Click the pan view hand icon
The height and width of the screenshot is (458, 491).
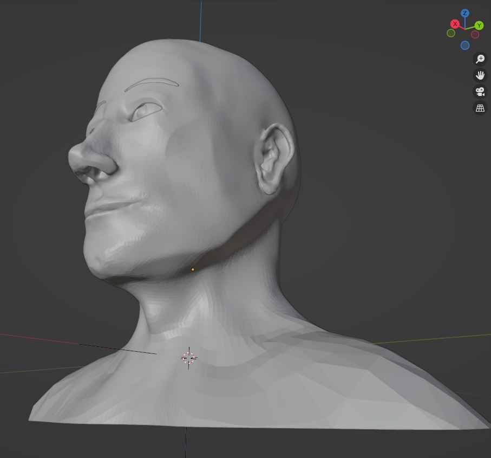(480, 75)
